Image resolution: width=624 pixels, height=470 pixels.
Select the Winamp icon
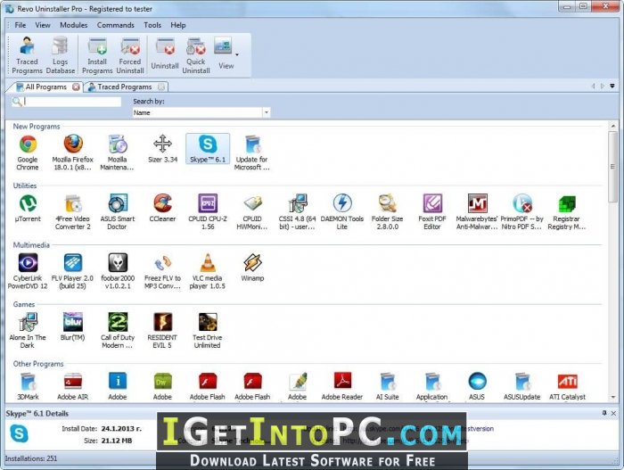coord(252,268)
